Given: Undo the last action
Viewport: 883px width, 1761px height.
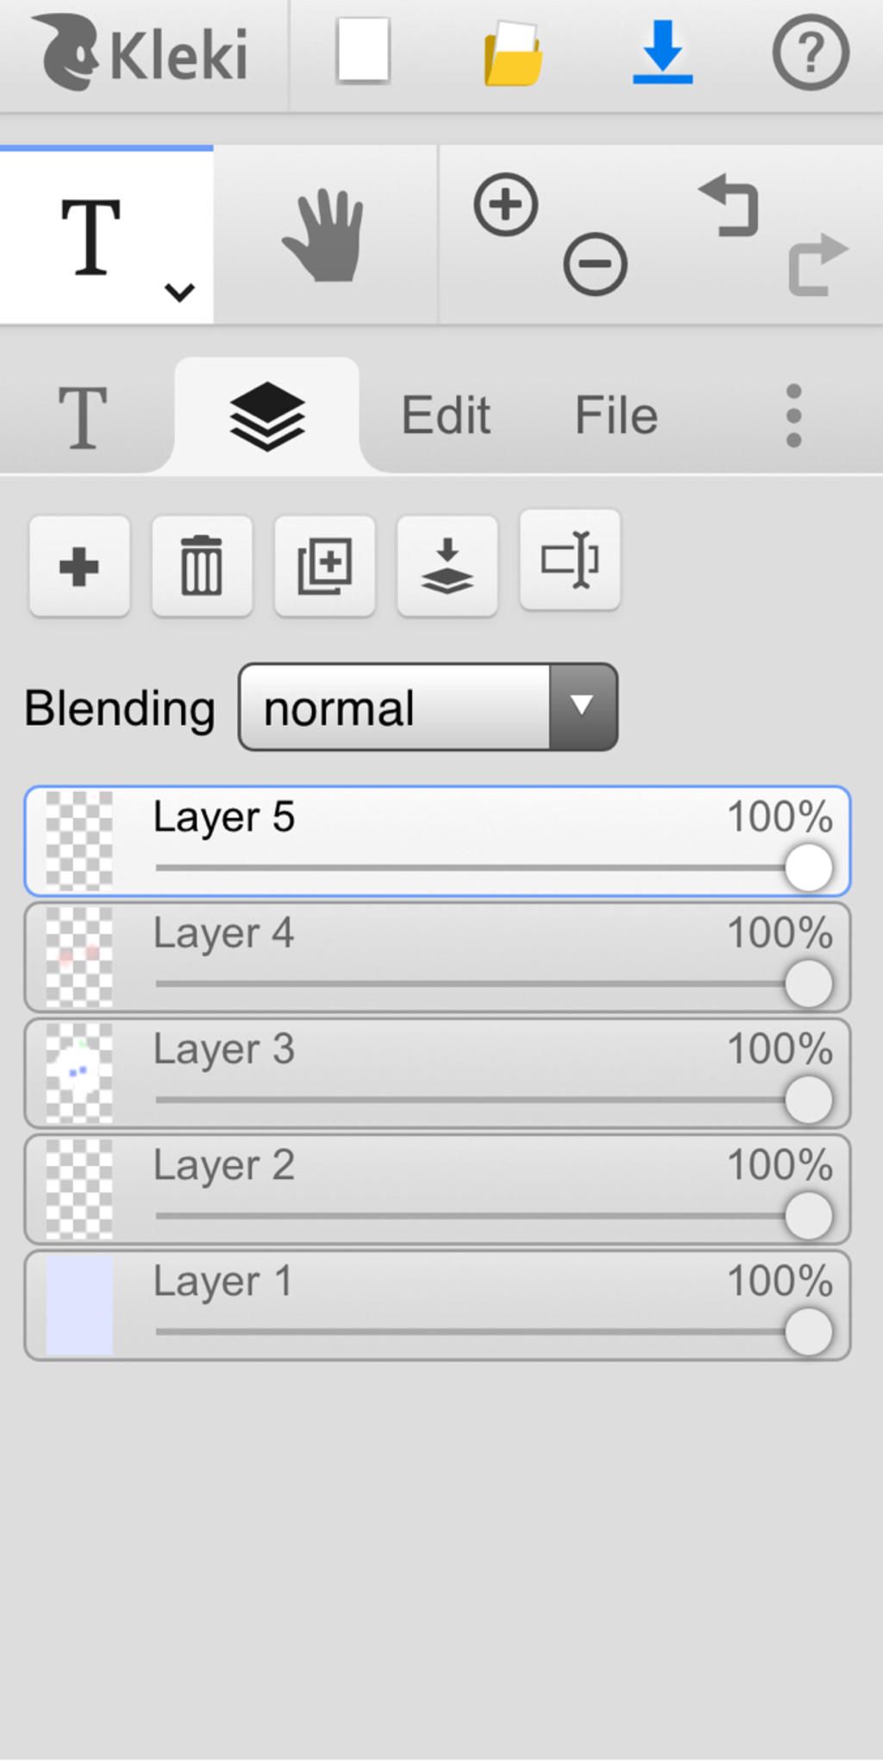Looking at the screenshot, I should point(730,207).
